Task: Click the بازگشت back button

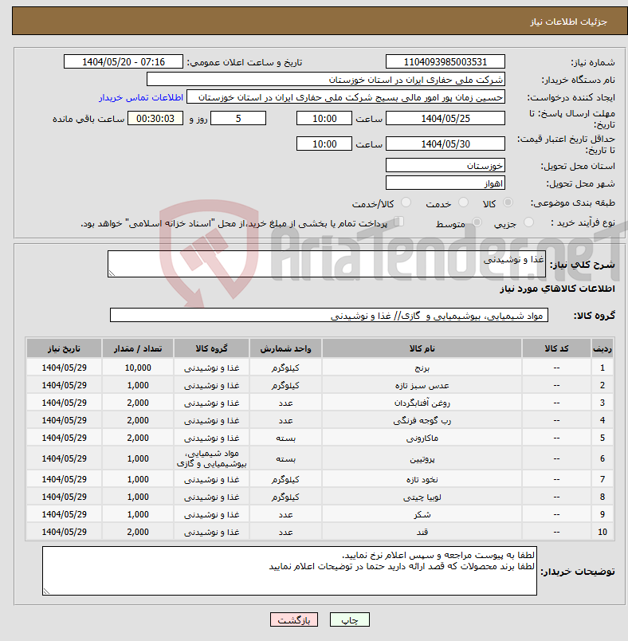Action: click(294, 619)
